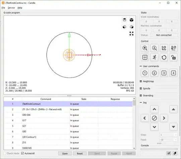This screenshot has width=181, height=159.
Task: Jog X axis right with right chevron
Action: pyautogui.click(x=164, y=118)
